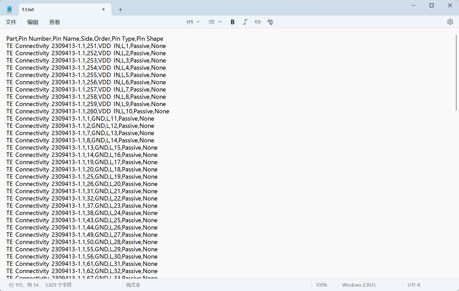Insert a link with the link icon

pos(258,22)
